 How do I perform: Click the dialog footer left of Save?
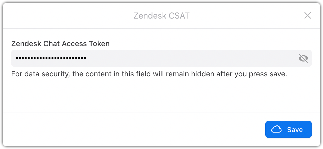point(132,129)
